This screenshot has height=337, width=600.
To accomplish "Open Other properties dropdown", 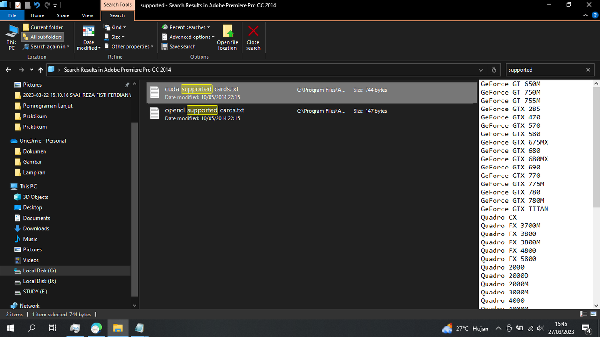I will click(x=129, y=47).
